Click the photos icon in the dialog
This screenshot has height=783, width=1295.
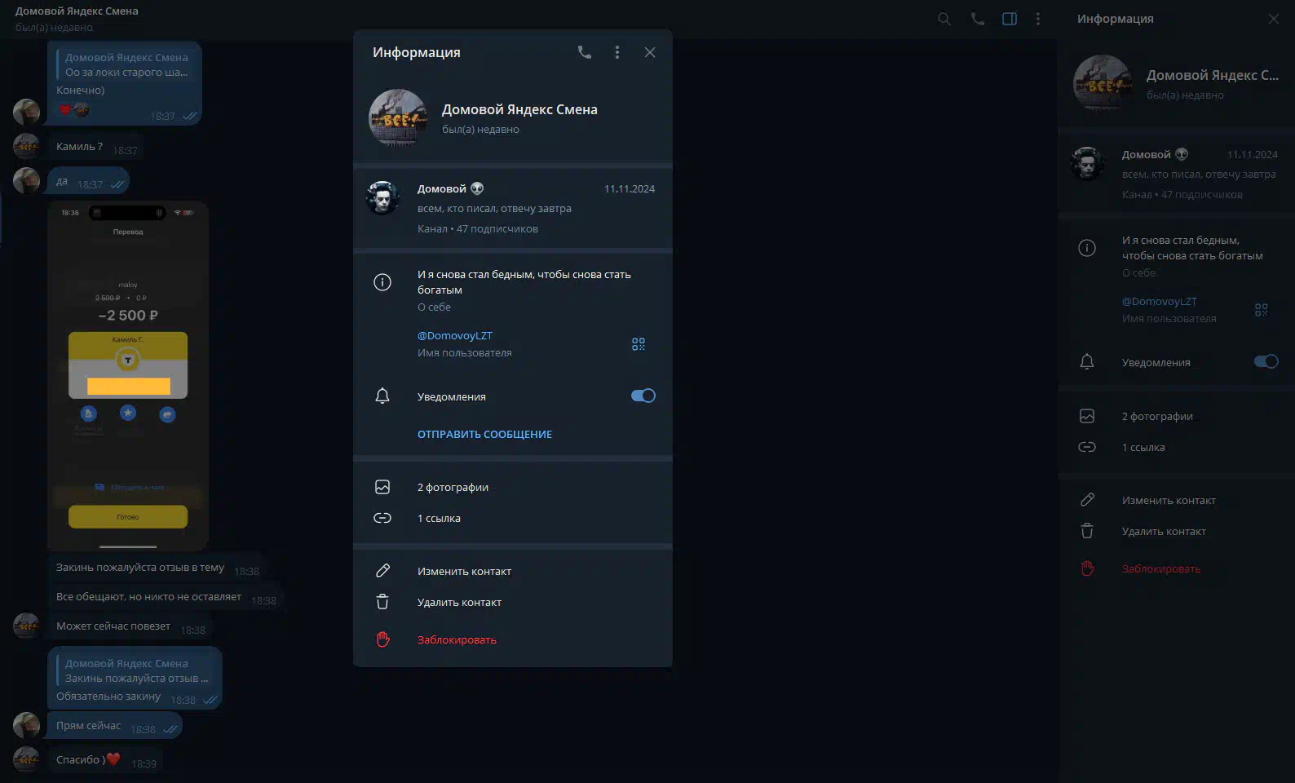tap(382, 487)
